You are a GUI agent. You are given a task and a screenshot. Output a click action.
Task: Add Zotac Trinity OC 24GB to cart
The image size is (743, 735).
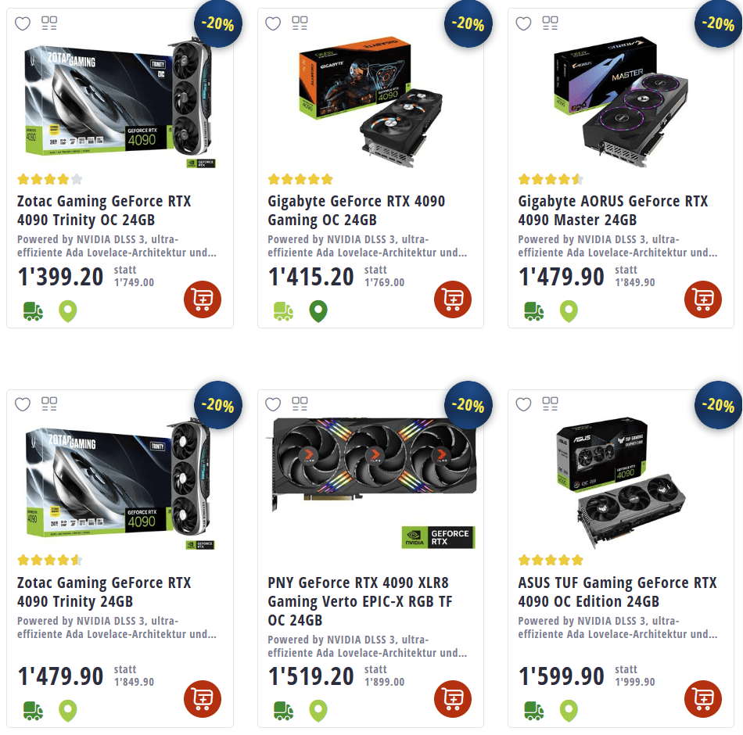pos(203,299)
